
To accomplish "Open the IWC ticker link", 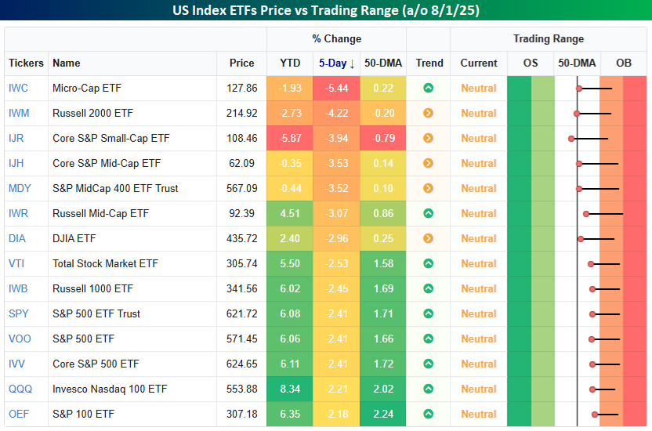I will click(x=18, y=88).
